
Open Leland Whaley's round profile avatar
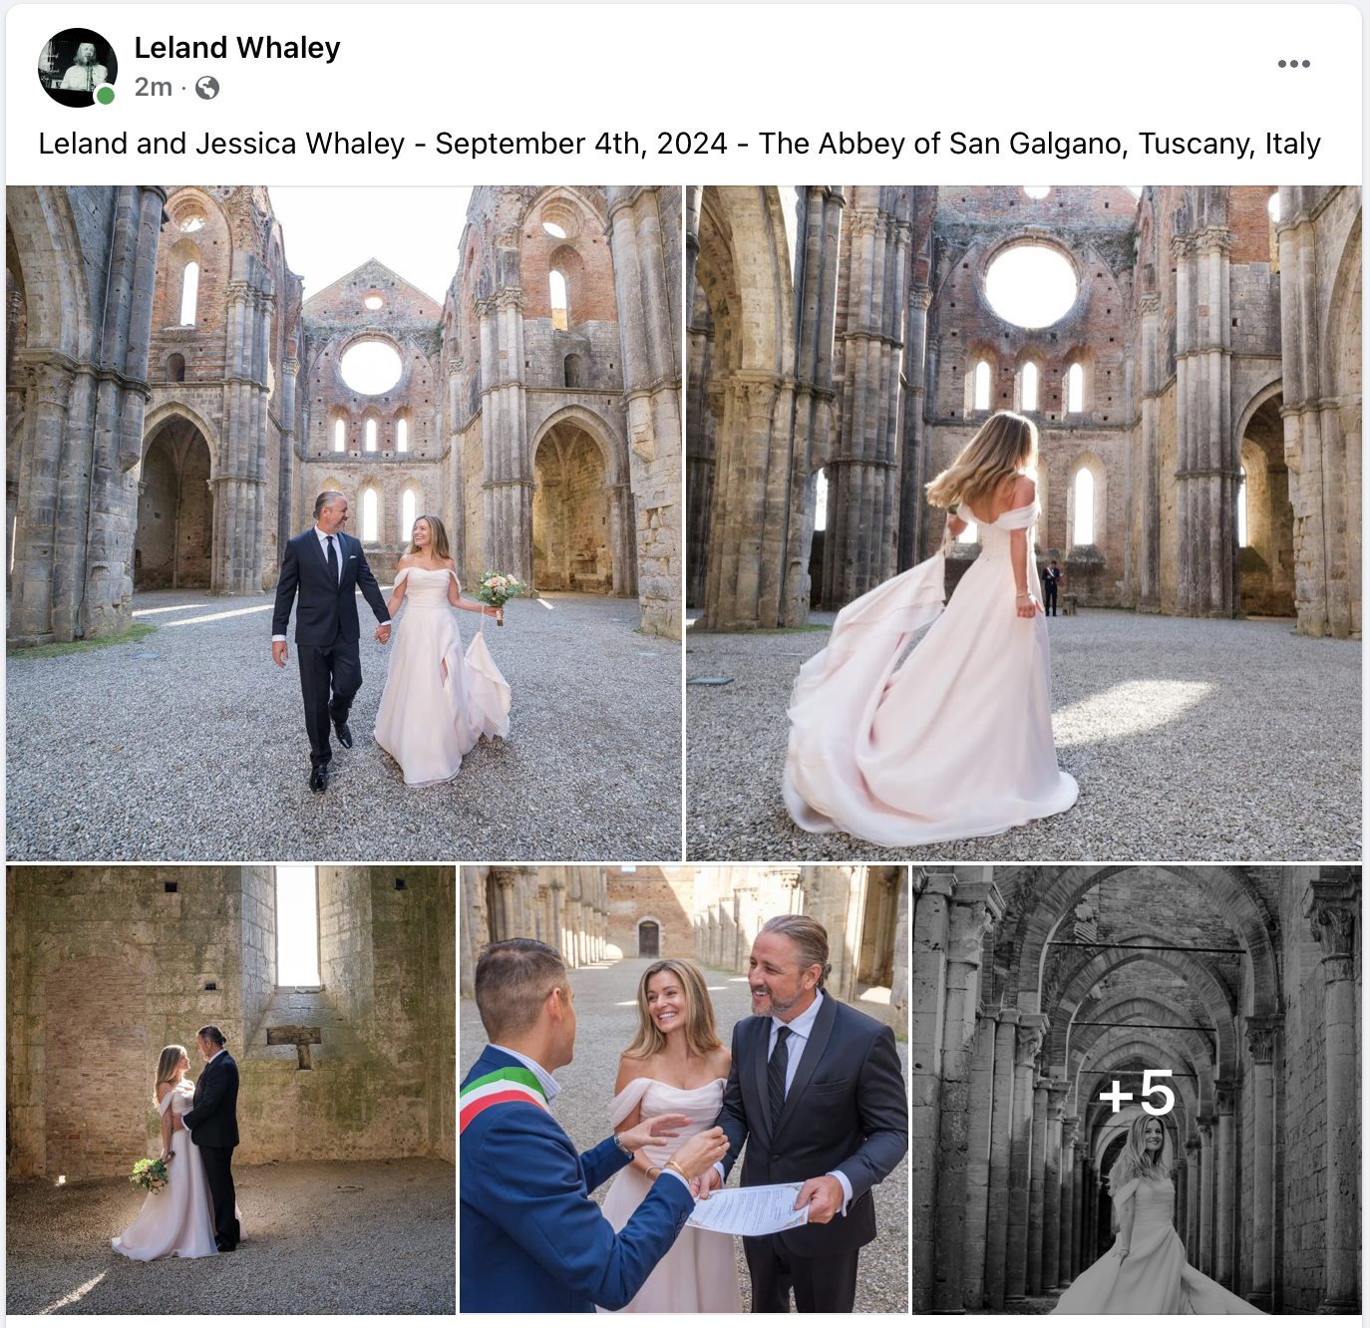click(x=78, y=68)
